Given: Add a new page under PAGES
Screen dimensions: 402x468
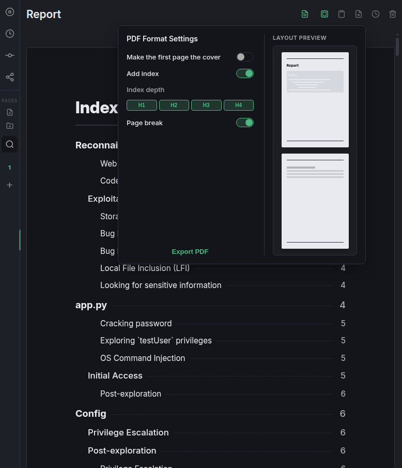Looking at the screenshot, I should tap(10, 112).
